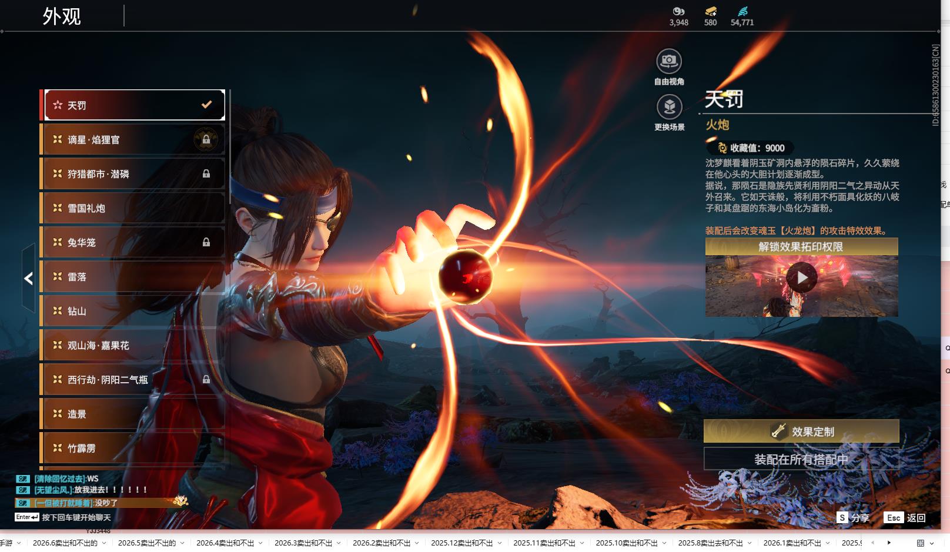Click the swirl icon beside 收藏值: 9000

click(722, 148)
